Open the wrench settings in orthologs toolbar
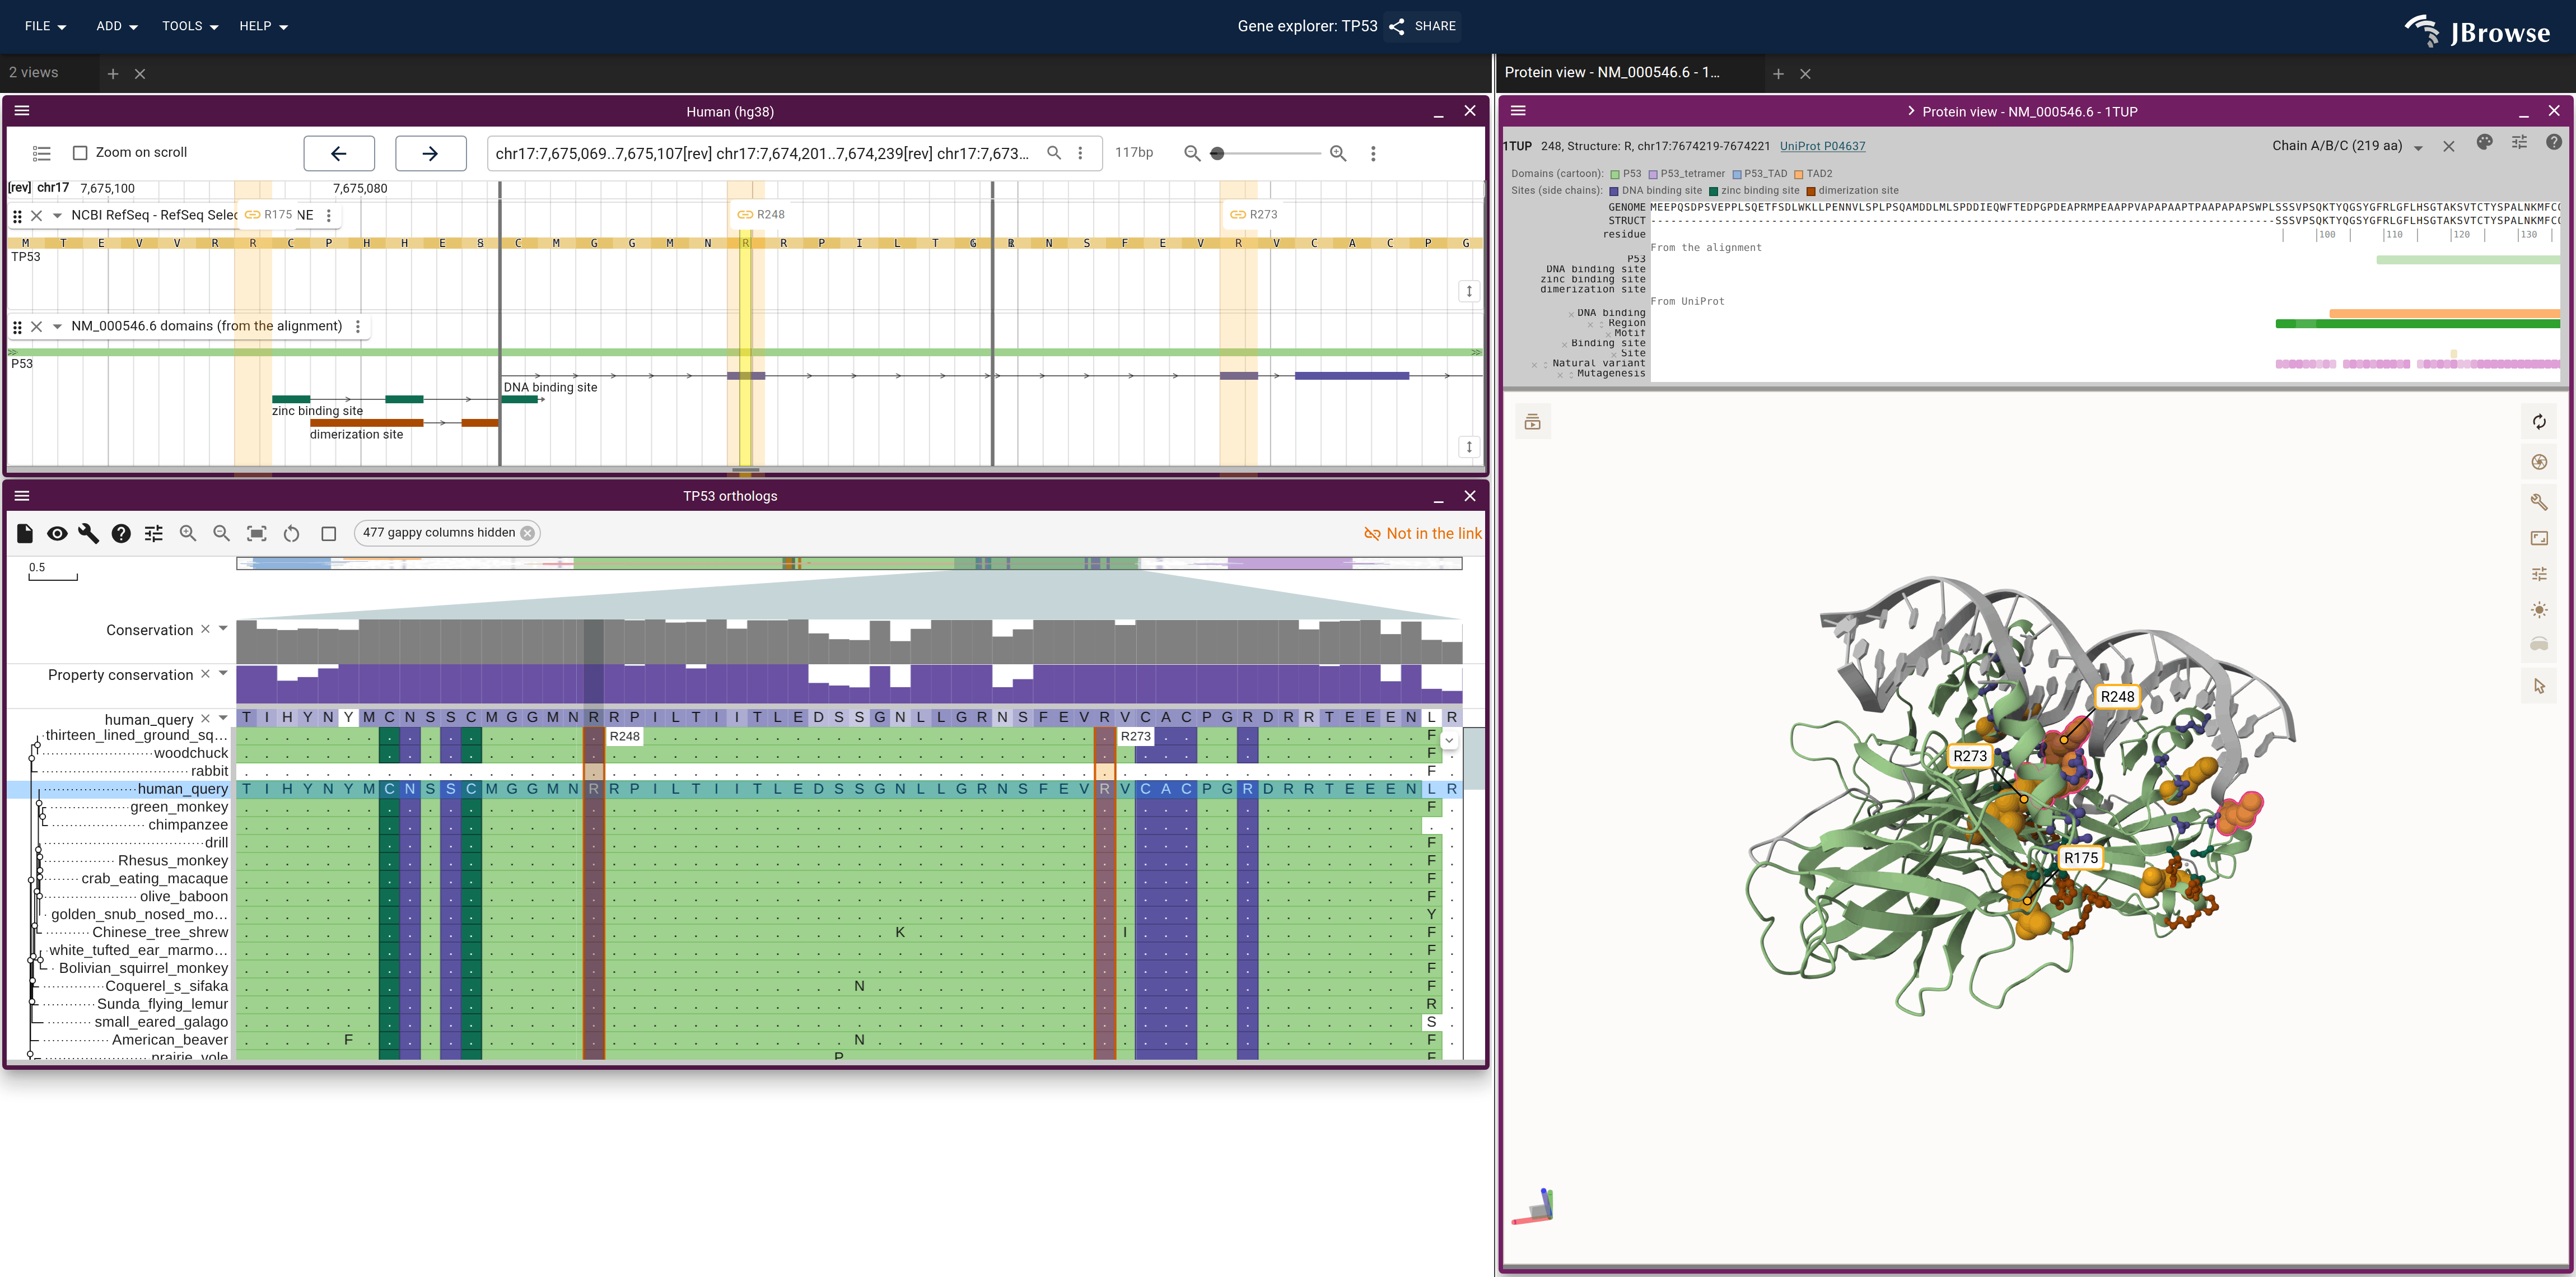The width and height of the screenshot is (2576, 1277). 89,533
